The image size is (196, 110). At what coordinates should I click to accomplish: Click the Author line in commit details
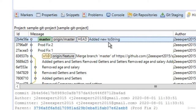pos(96,98)
